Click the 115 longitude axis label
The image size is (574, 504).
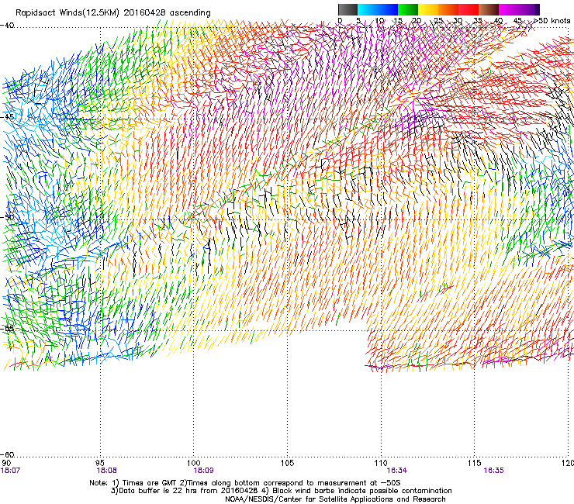(x=475, y=463)
